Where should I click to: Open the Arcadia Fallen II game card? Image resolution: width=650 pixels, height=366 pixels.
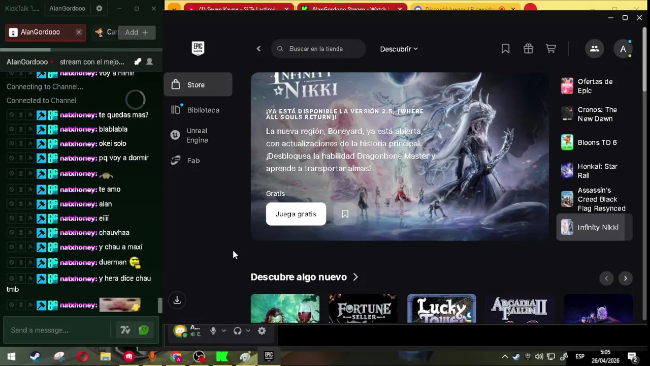pos(519,309)
